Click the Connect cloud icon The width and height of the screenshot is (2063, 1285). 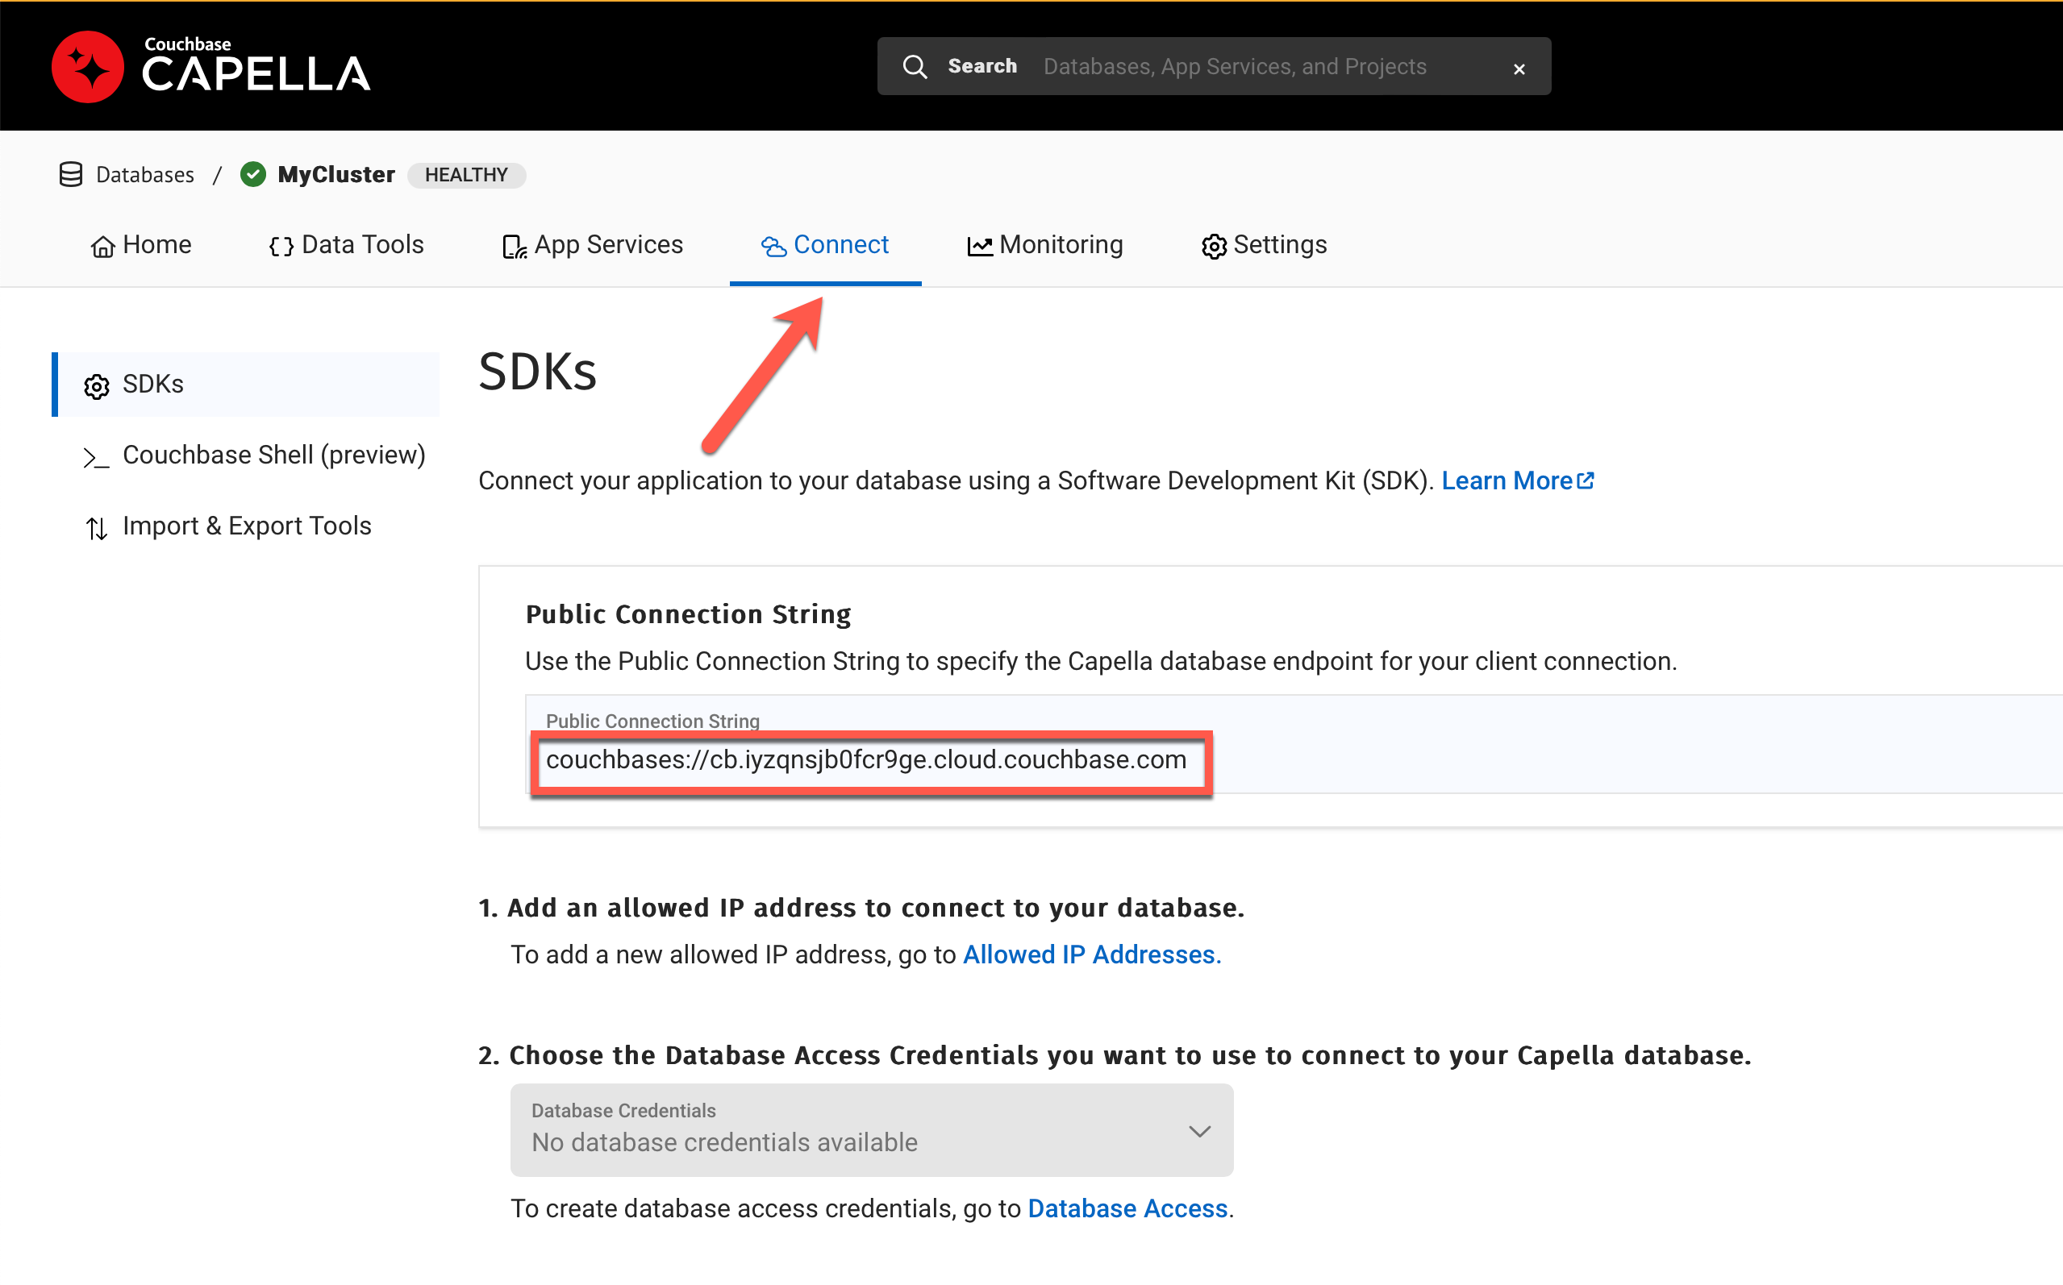(773, 247)
